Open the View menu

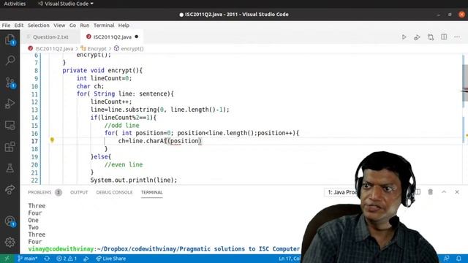click(59, 26)
